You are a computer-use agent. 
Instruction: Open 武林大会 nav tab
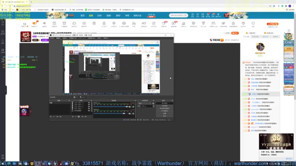point(137,15)
